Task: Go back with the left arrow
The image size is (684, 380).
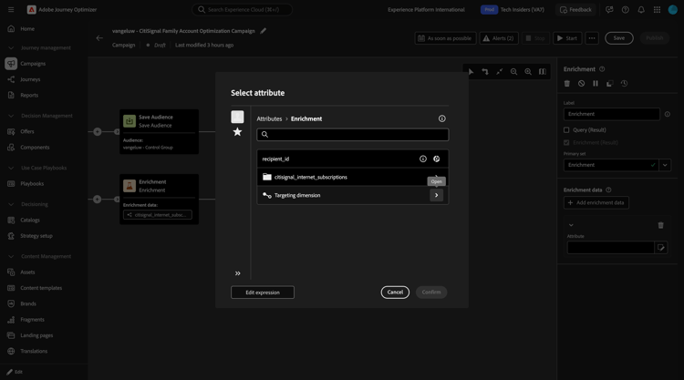Action: [99, 38]
